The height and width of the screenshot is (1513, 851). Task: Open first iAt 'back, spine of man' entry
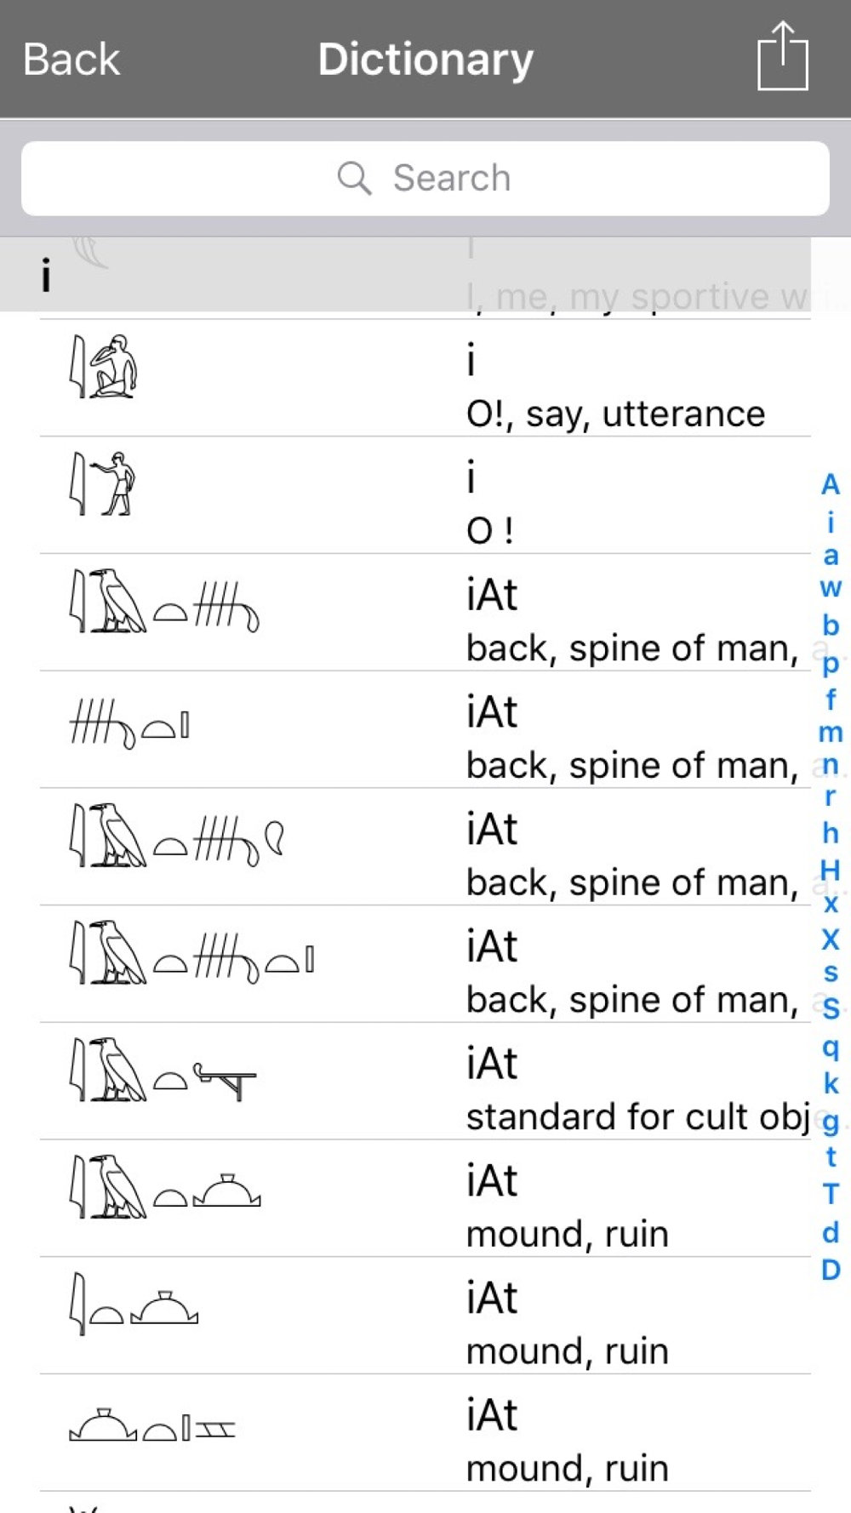[425, 613]
